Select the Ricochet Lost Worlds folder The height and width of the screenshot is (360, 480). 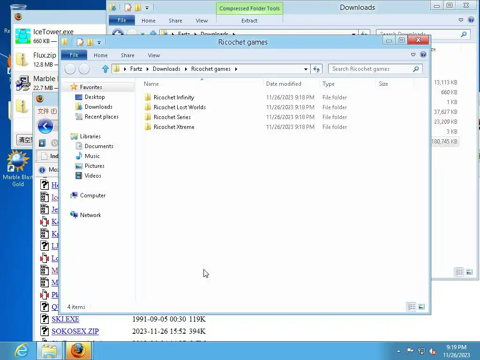[x=180, y=107]
